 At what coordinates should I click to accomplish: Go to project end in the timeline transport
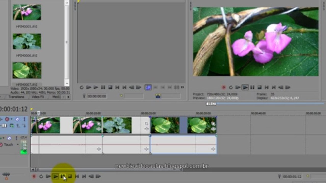[84, 176]
